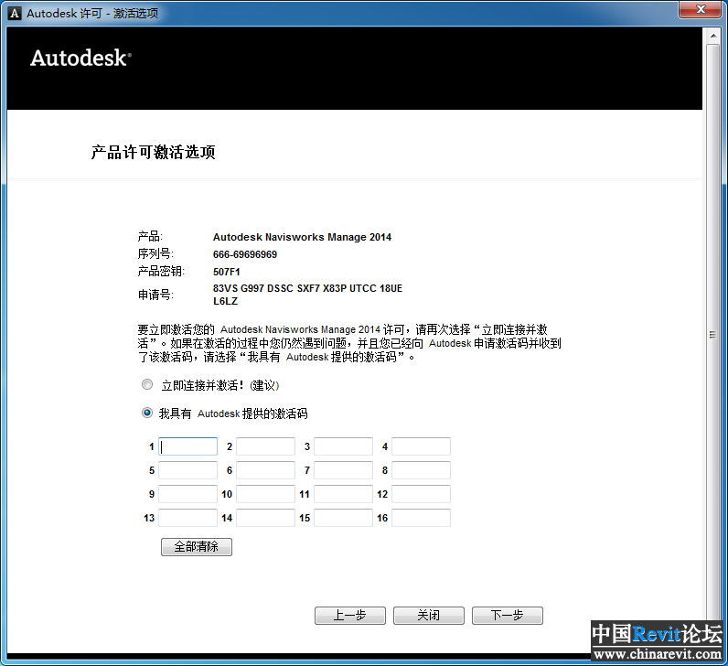Select the 我具有 Autodesk 提供的激活码 radio option
Screen dimensions: 728x666
(147, 414)
